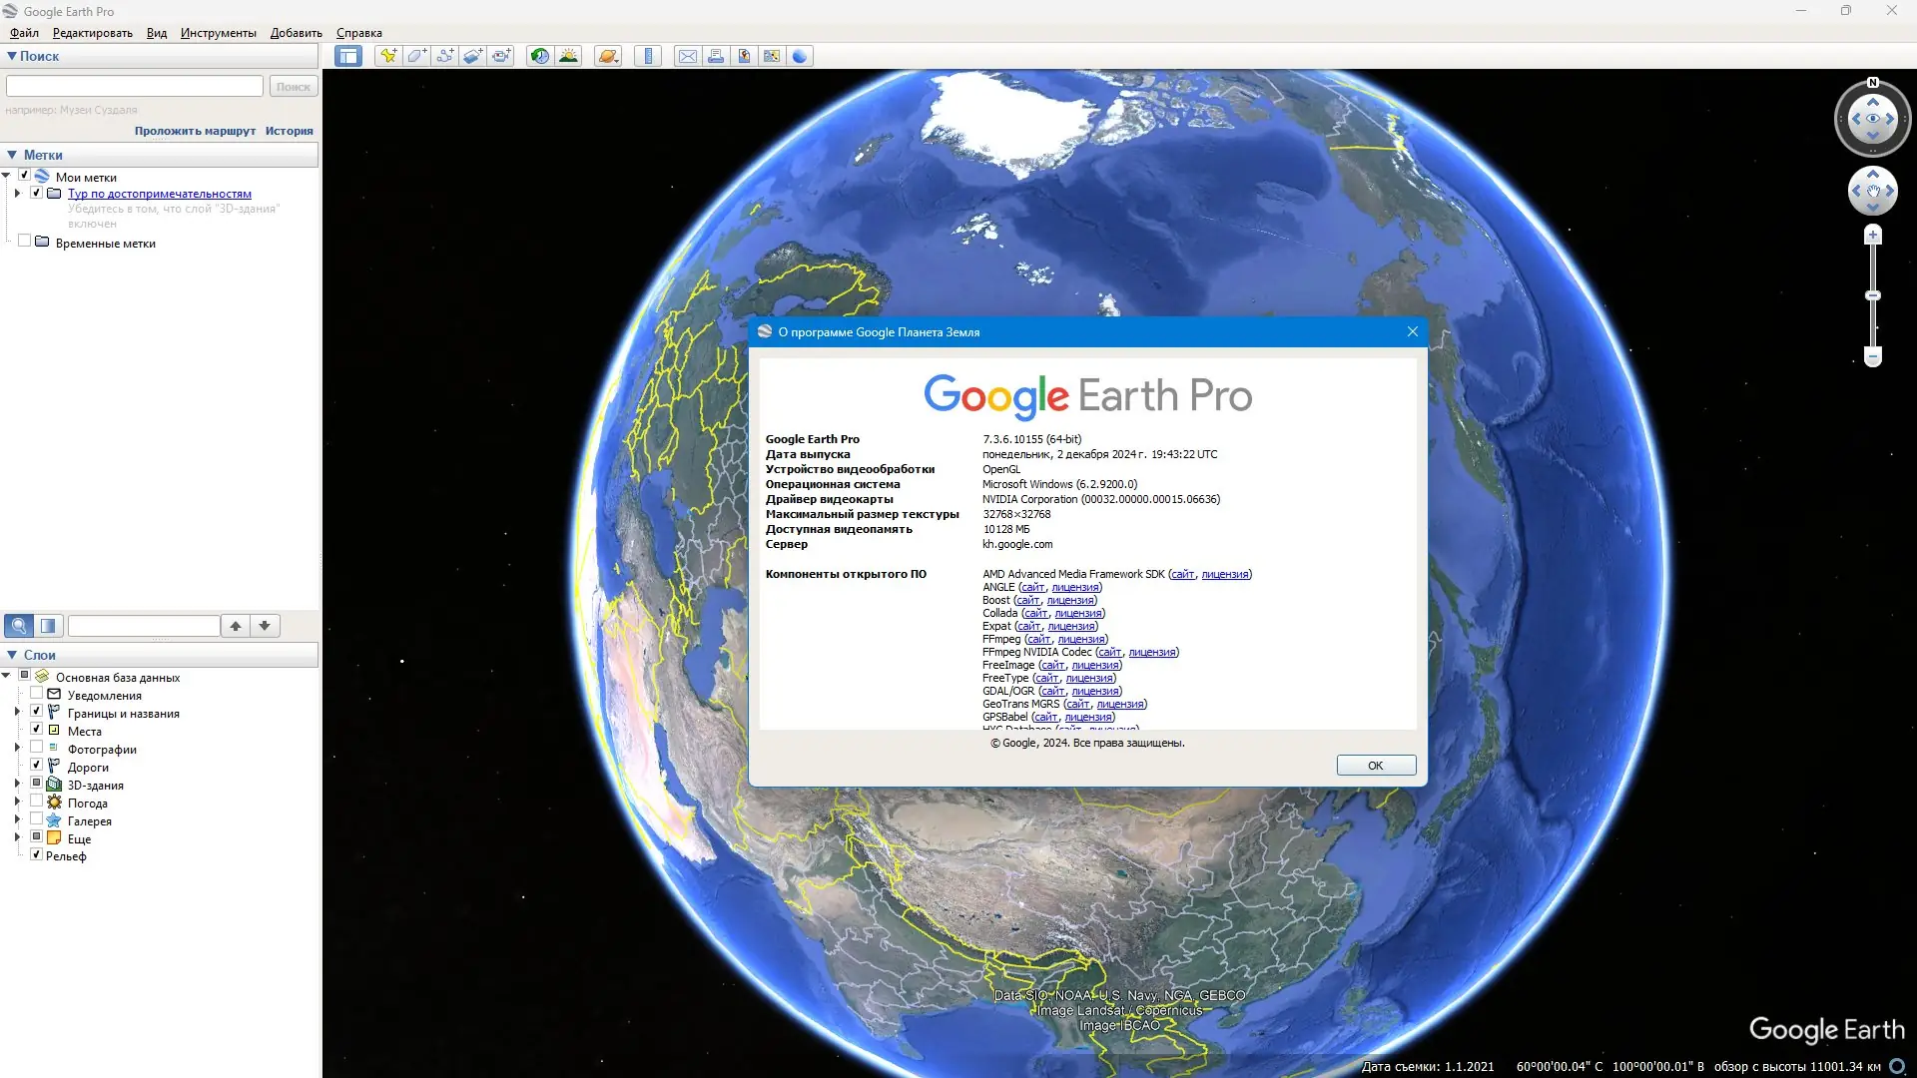The width and height of the screenshot is (1917, 1078).
Task: Click the Print toolbar icon
Action: pos(715,56)
